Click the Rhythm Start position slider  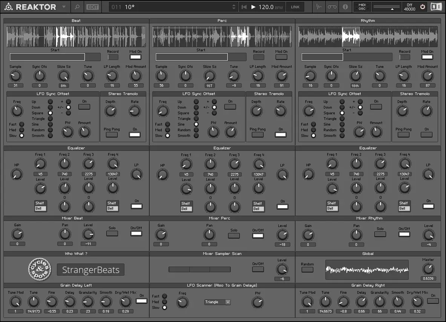coord(347,57)
